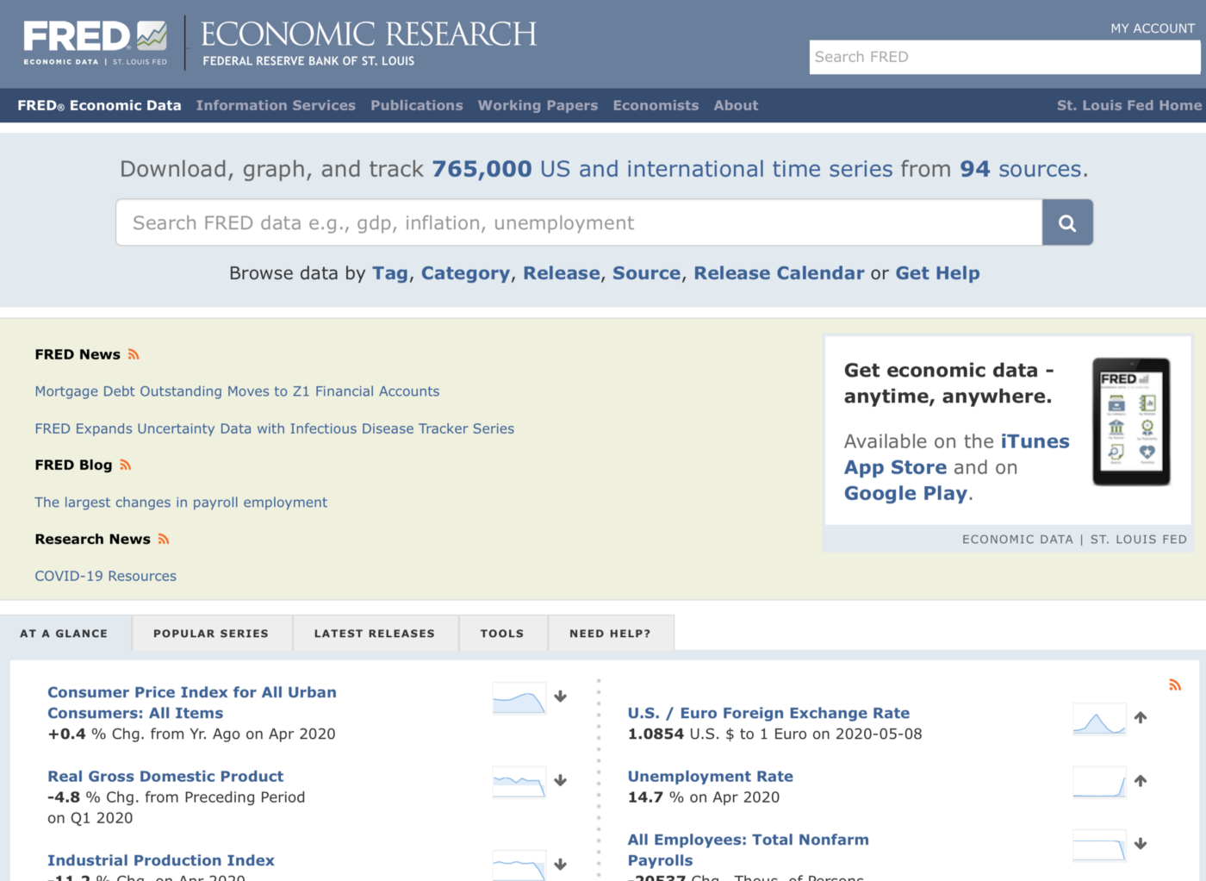Open the Working Papers nav item
This screenshot has height=881, width=1206.
(538, 105)
